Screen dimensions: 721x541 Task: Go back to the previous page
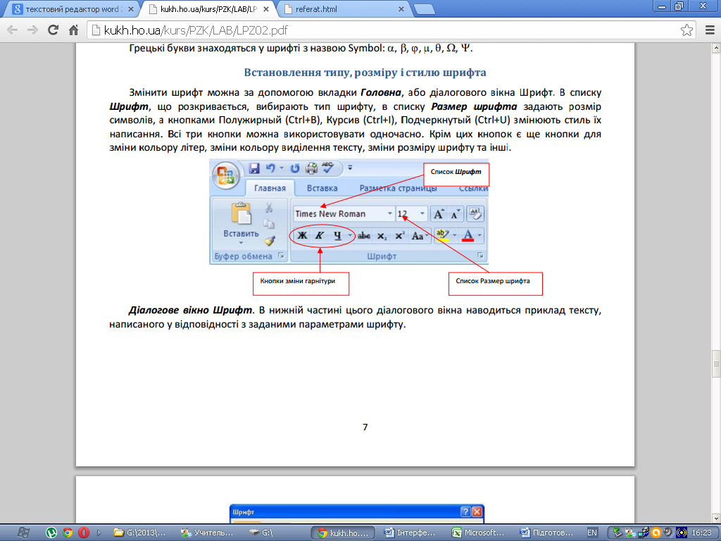point(13,30)
